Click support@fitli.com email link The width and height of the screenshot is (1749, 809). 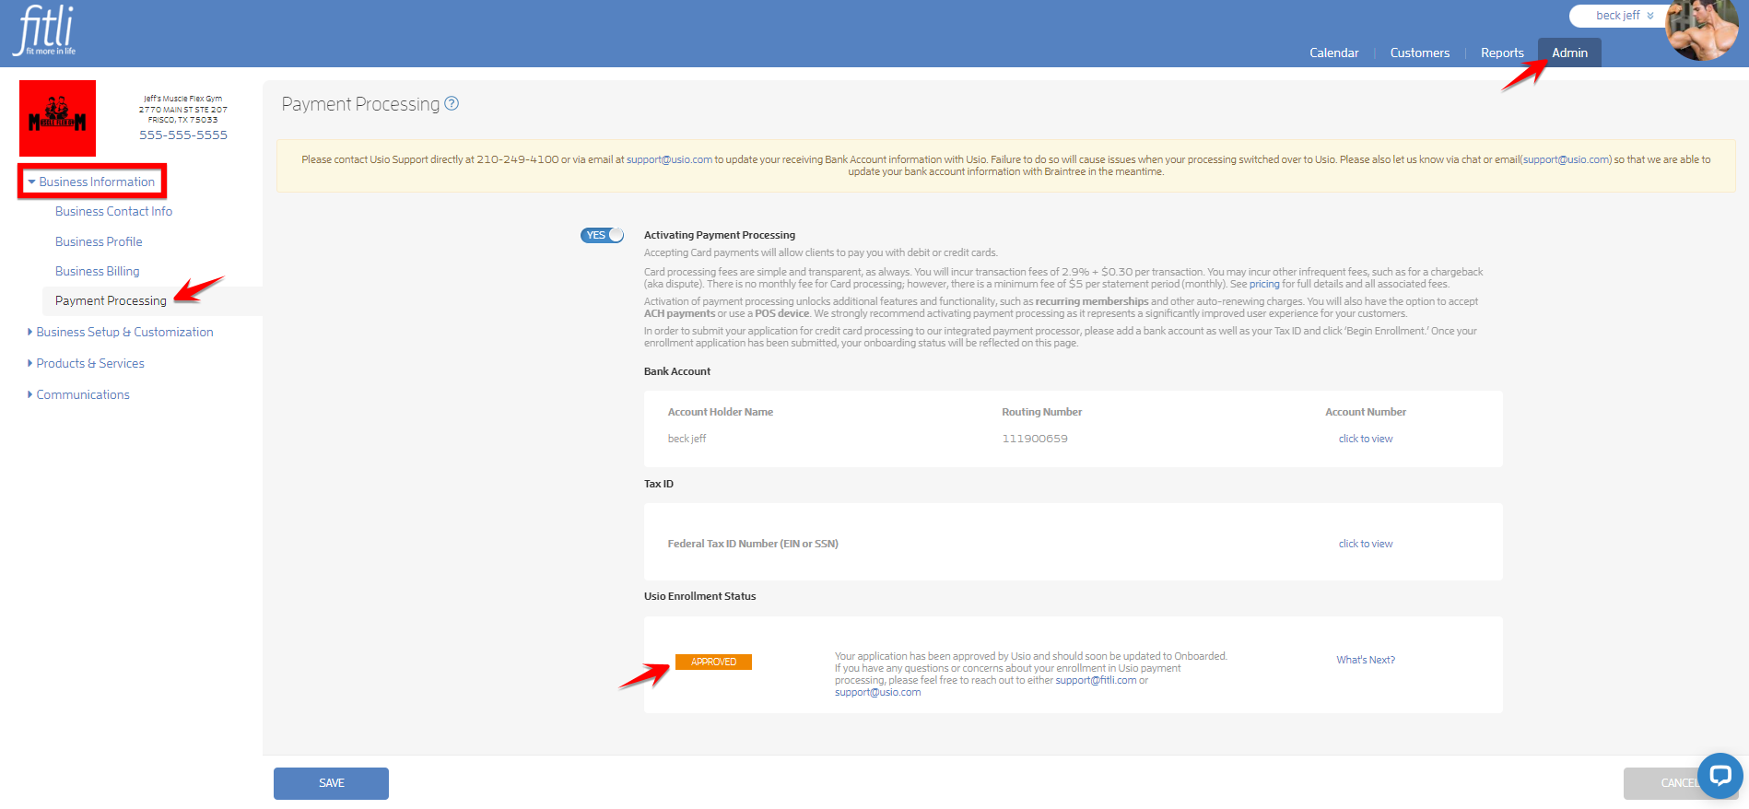point(1096,680)
